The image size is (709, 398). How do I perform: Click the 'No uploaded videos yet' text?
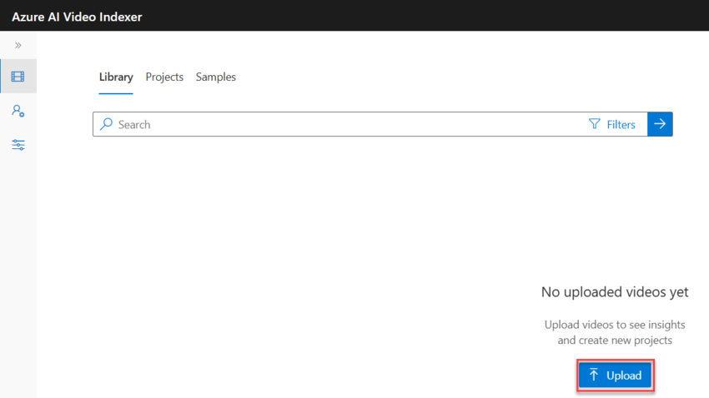point(615,292)
